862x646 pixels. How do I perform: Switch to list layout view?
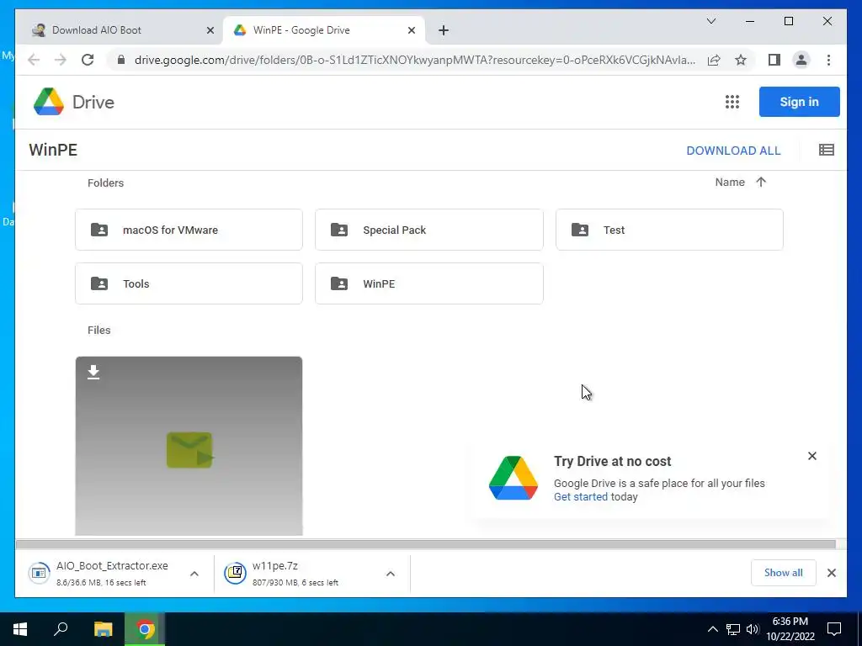click(x=827, y=150)
